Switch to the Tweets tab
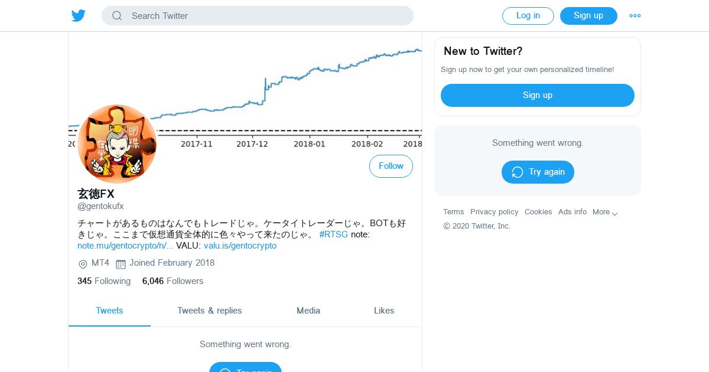The height and width of the screenshot is (372, 709). (x=109, y=311)
